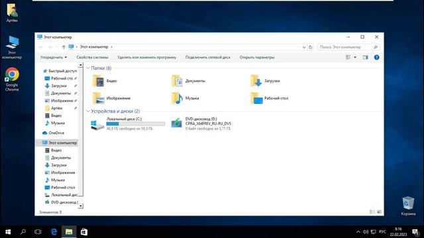Collapse the Папки (6) group
424x238 pixels.
click(88, 68)
